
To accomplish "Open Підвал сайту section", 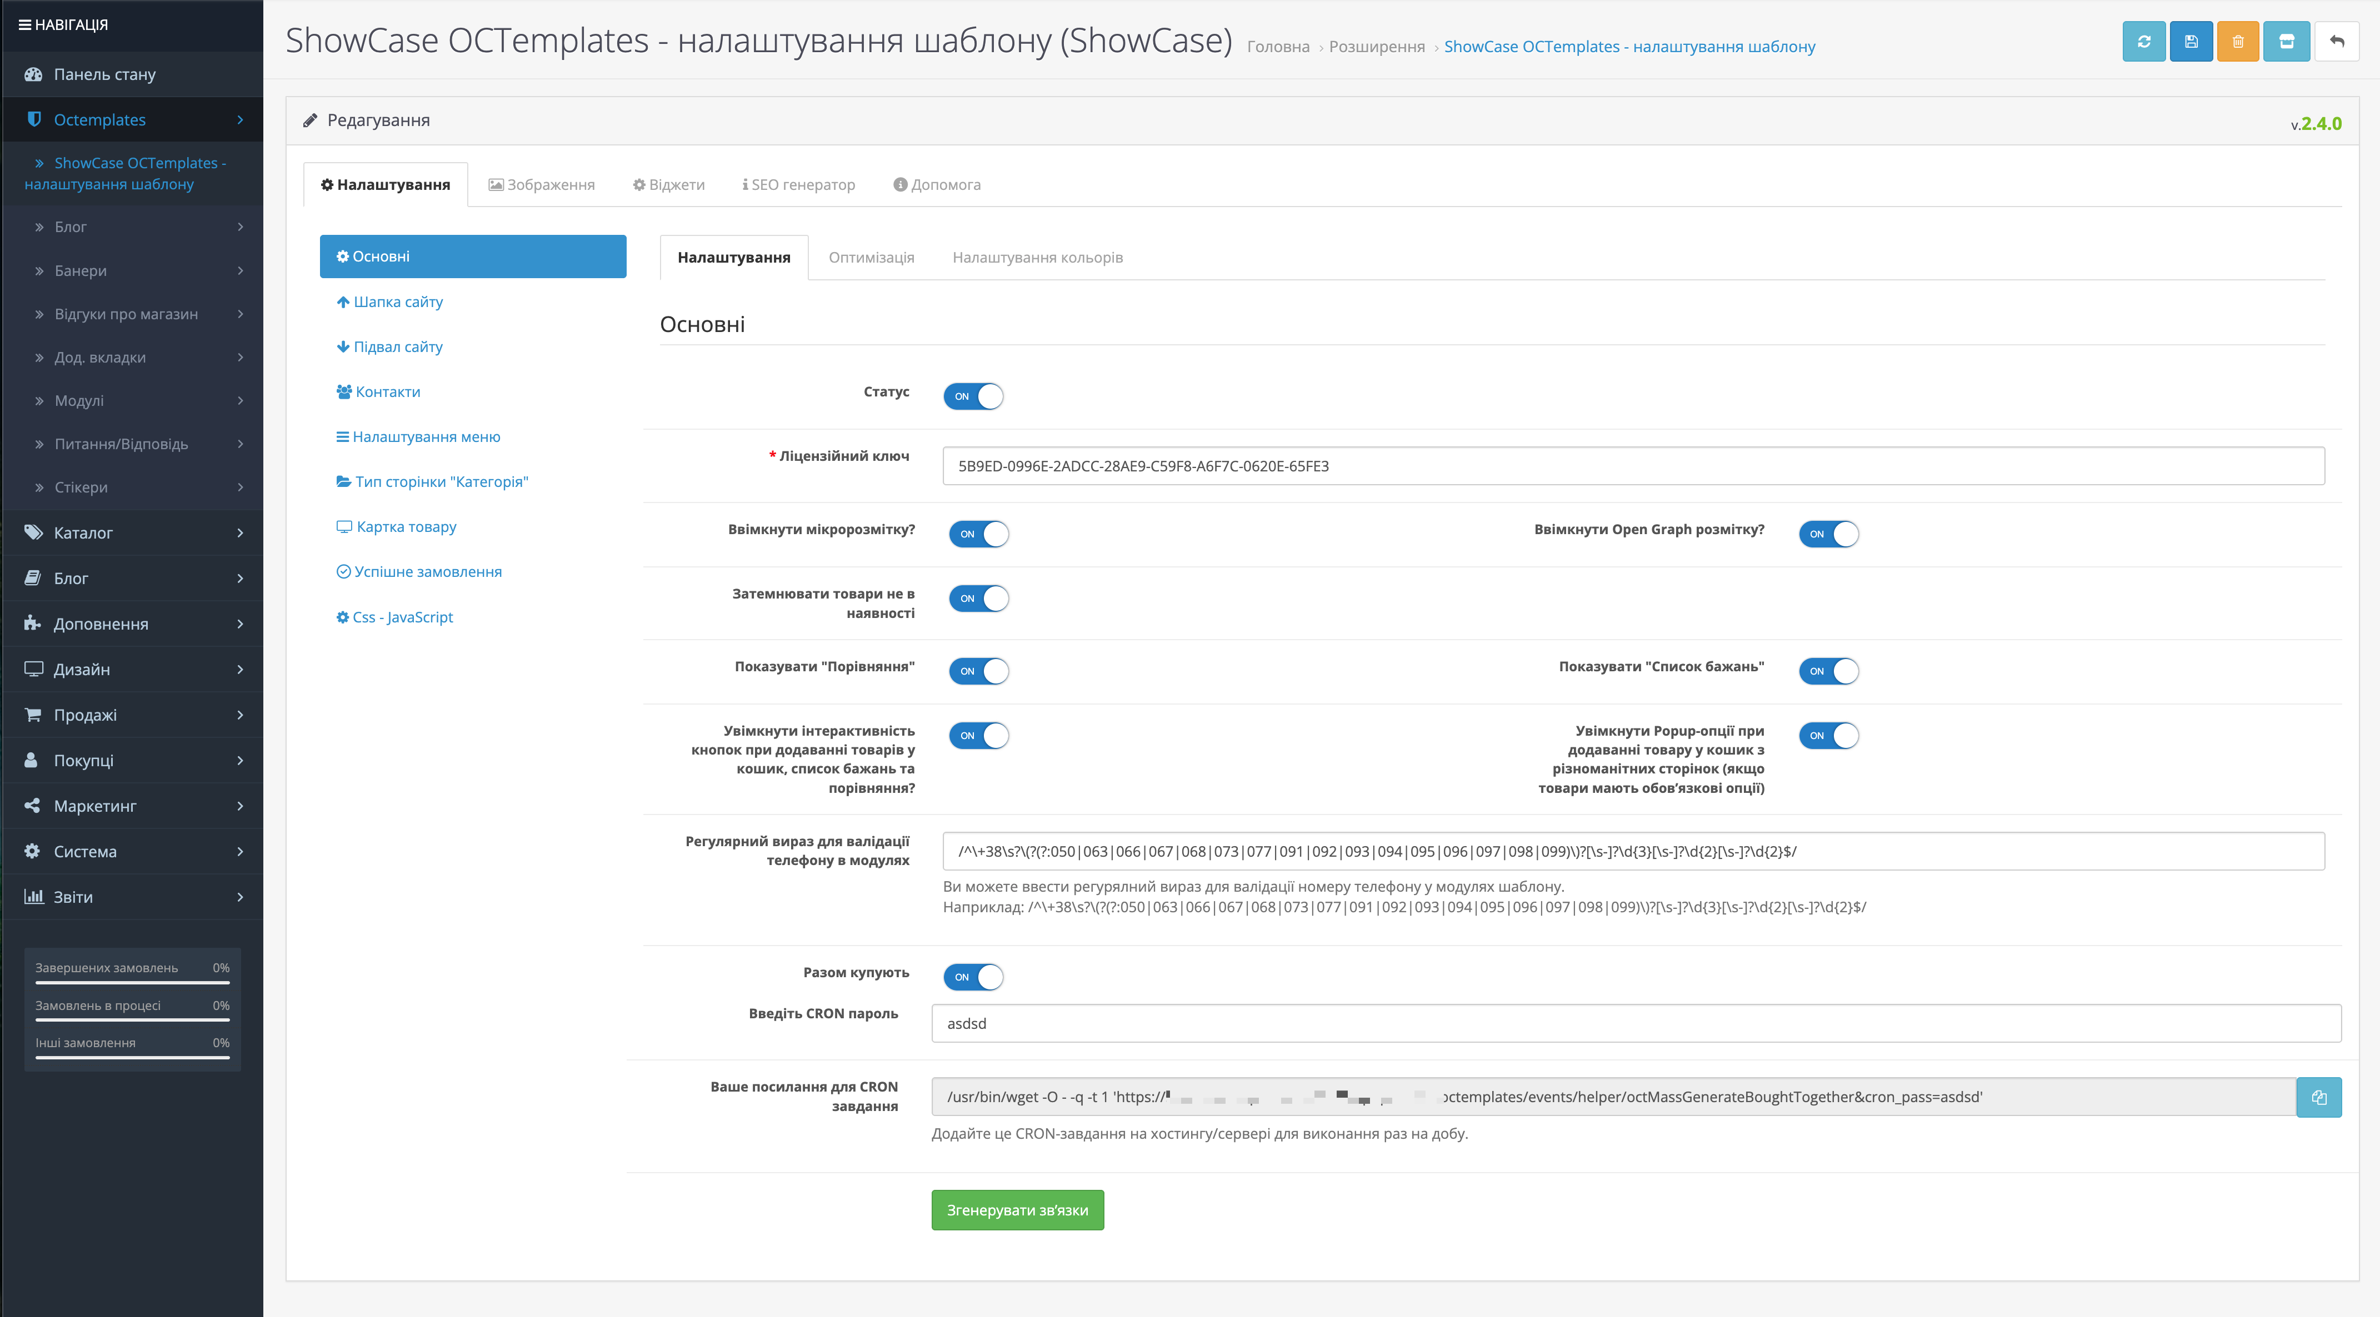I will coord(389,346).
